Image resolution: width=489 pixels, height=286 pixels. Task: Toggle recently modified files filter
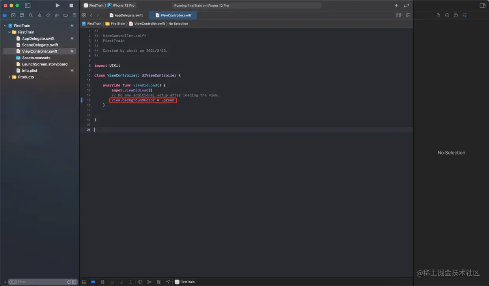(69, 282)
